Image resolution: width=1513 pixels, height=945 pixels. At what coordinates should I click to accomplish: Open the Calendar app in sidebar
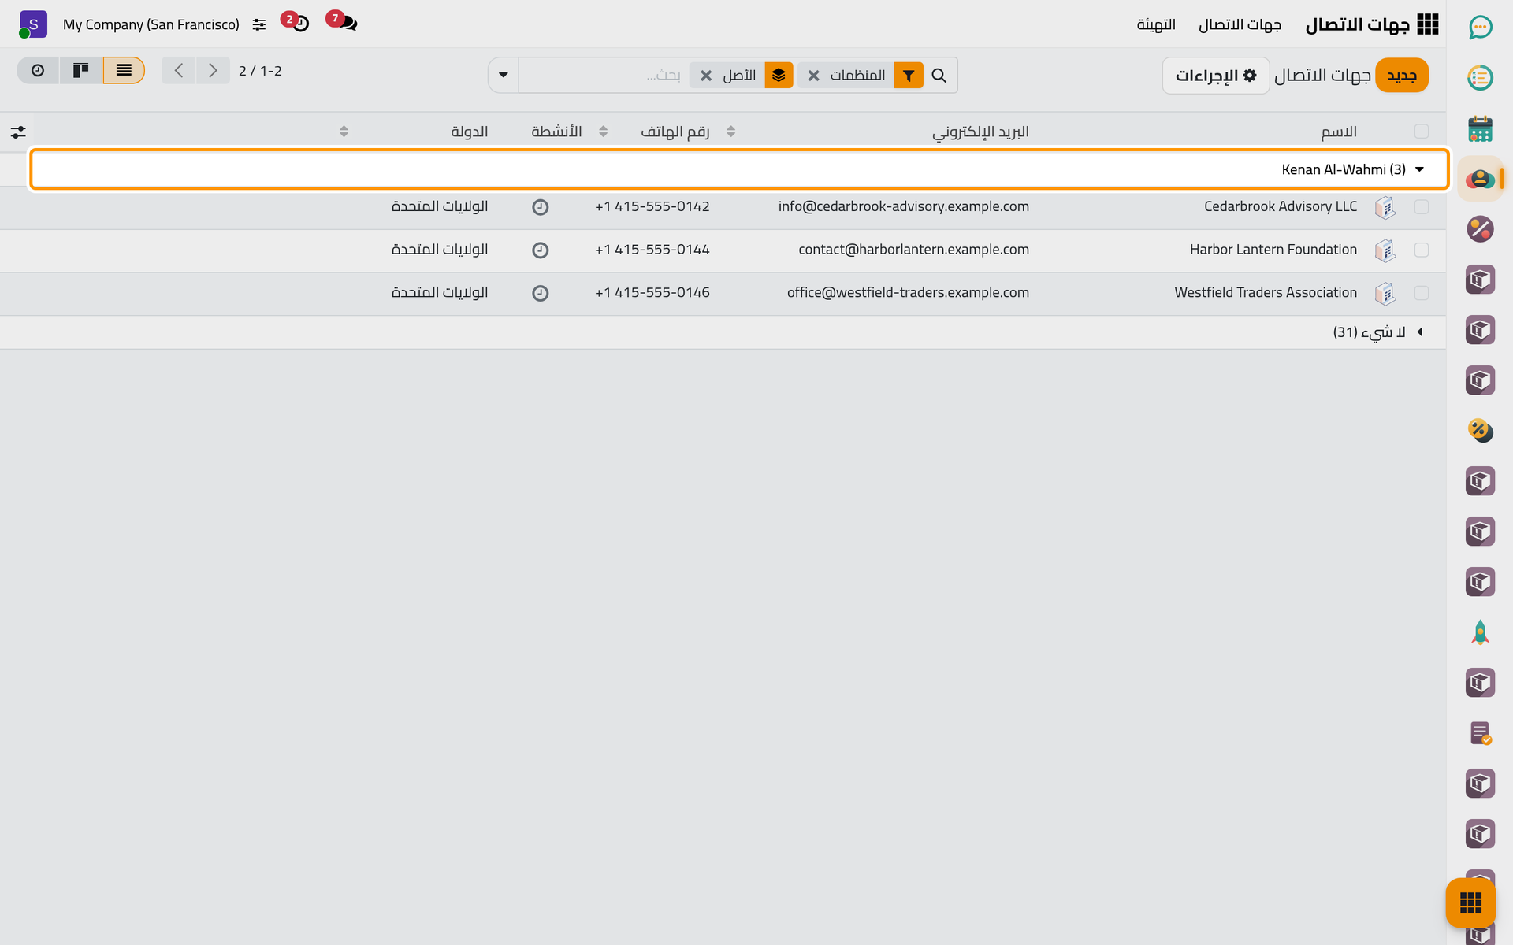(x=1480, y=128)
